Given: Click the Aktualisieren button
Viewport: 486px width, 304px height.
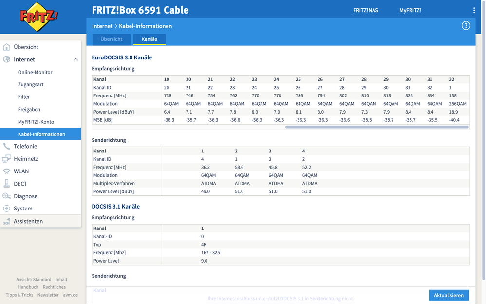Looking at the screenshot, I should [449, 295].
